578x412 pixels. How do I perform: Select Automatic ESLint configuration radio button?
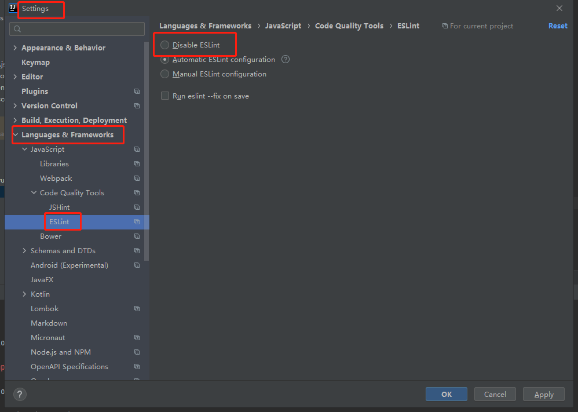click(x=165, y=59)
